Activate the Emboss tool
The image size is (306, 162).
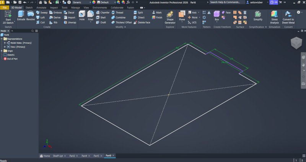point(55,12)
